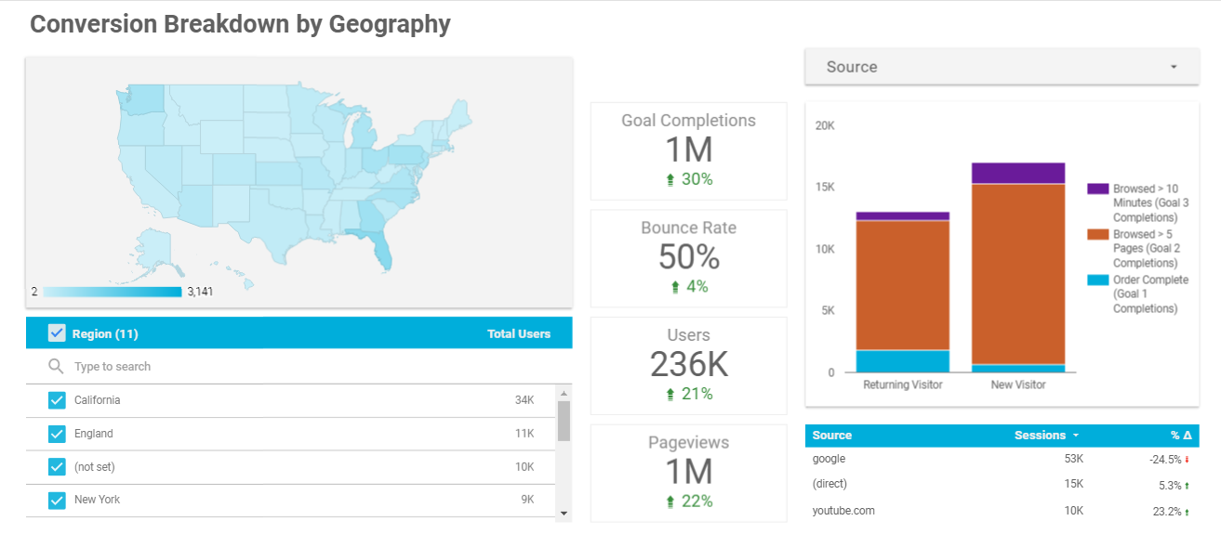
Task: Toggle the Region (11) select-all checkbox
Action: pos(57,333)
